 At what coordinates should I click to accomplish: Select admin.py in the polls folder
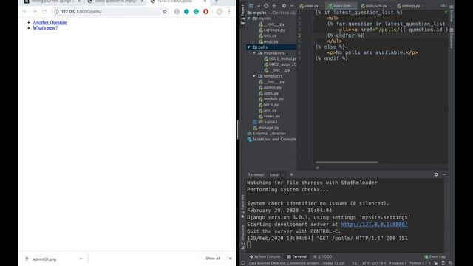pyautogui.click(x=270, y=87)
